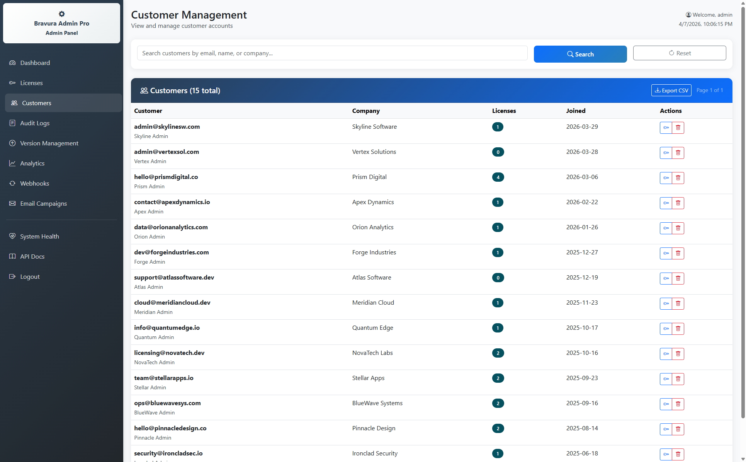Click the security@ironcladsec.io email

tap(168, 453)
